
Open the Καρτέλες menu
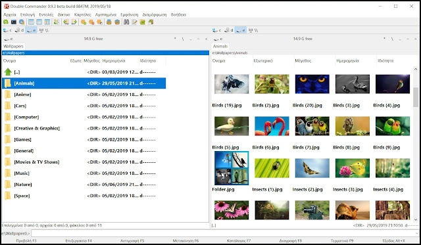(82, 14)
